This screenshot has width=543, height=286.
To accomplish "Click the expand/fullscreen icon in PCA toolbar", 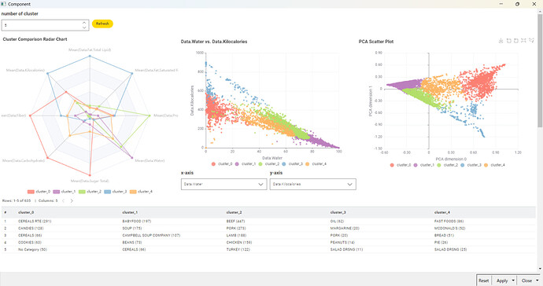I will click(x=523, y=41).
